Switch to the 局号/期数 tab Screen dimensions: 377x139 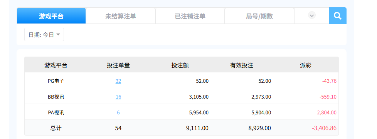[259, 16]
